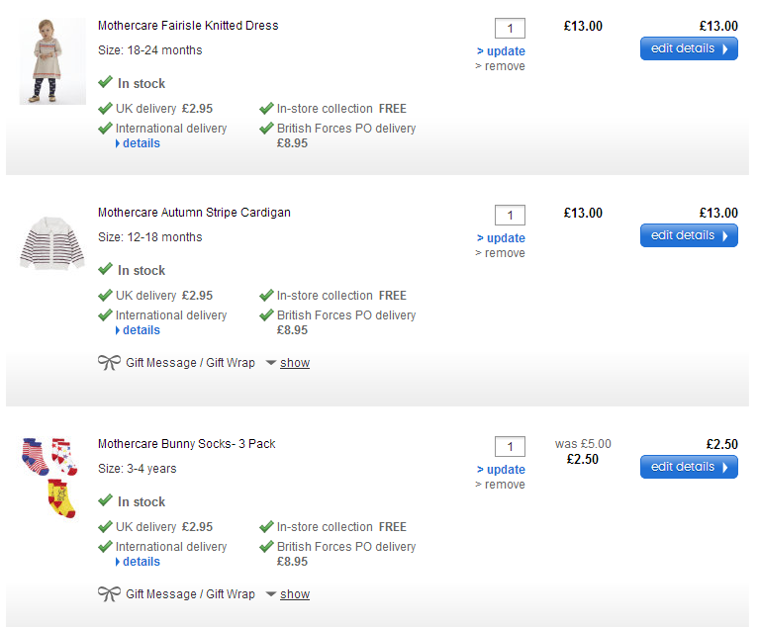Click the gift bow icon for Cardigan
Image resolution: width=759 pixels, height=627 pixels.
(x=109, y=363)
